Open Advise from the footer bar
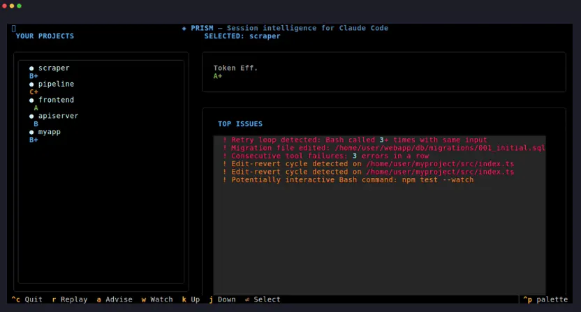Screen dimensions: 581x312 click(x=115, y=299)
